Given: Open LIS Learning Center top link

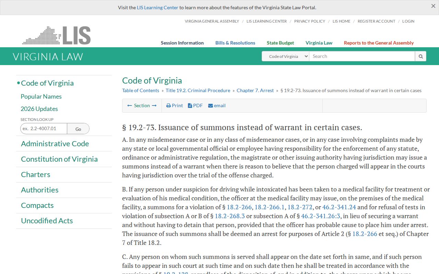Looking at the screenshot, I should (266, 21).
